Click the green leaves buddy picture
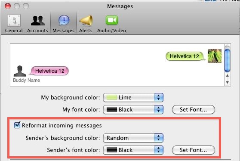The height and width of the screenshot is (161, 240). (x=215, y=56)
